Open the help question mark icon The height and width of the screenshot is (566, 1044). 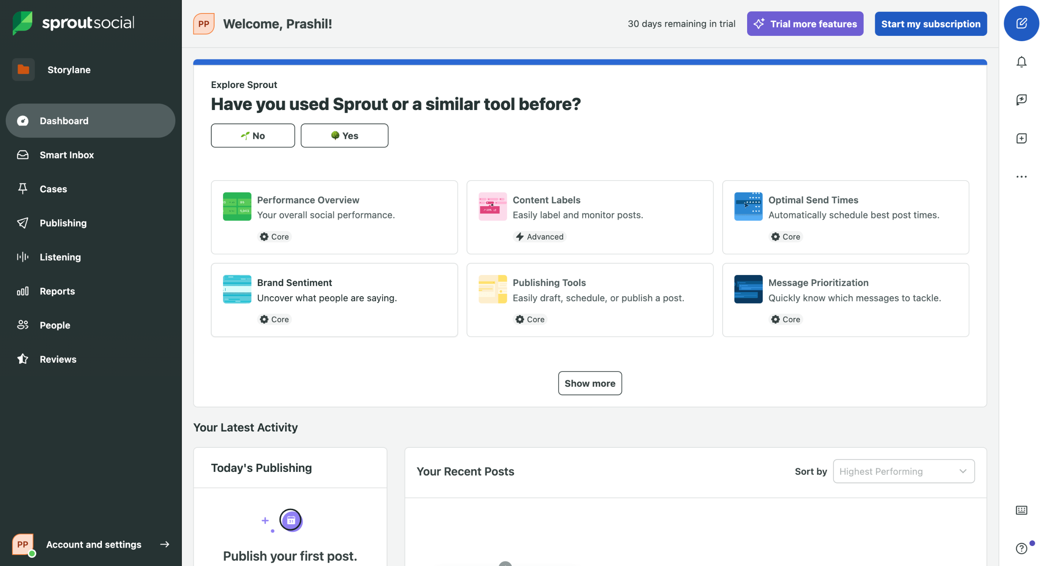point(1021,548)
